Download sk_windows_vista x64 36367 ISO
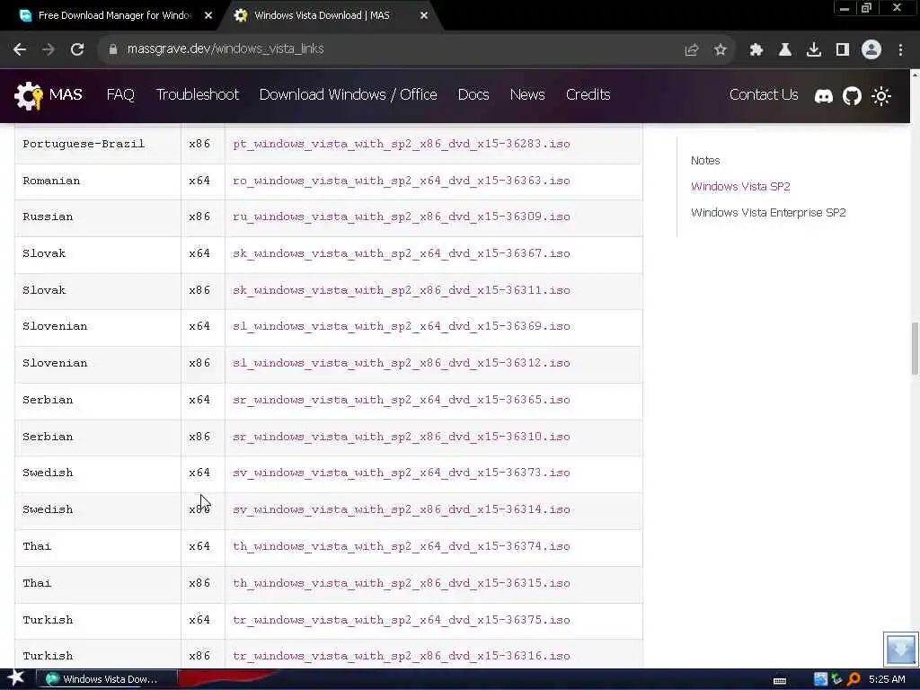 [402, 254]
